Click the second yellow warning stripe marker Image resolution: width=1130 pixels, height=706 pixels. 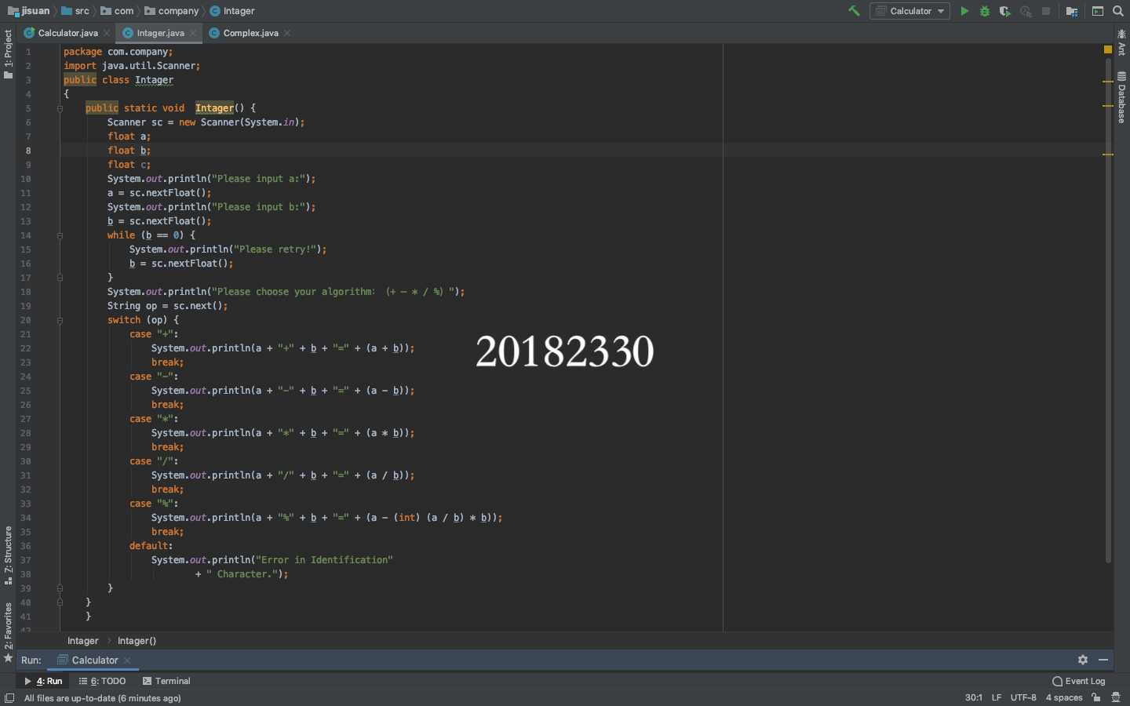pyautogui.click(x=1108, y=105)
